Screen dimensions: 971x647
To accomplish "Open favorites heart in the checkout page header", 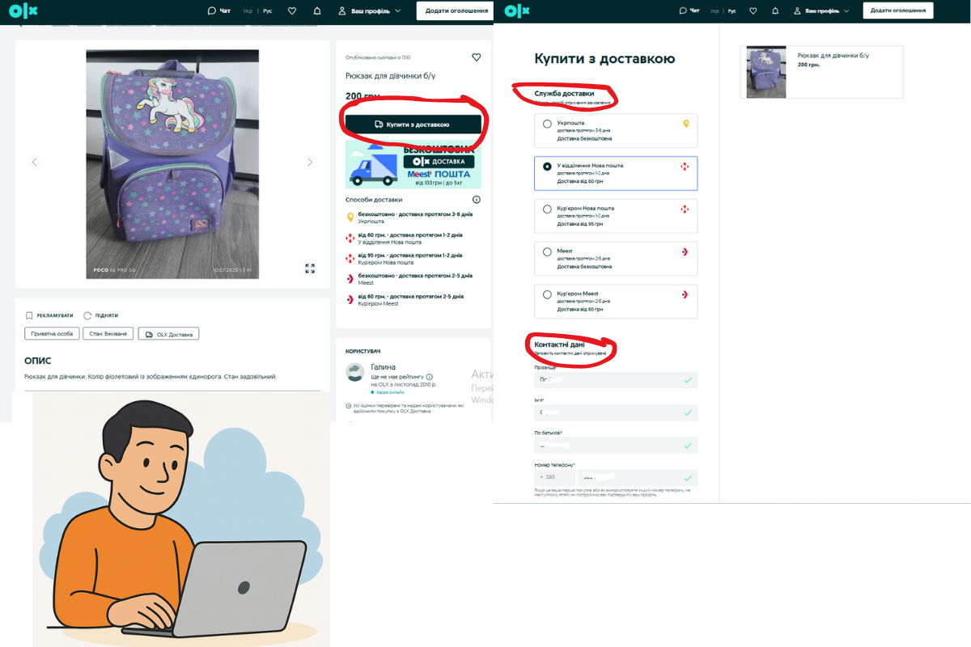I will point(753,11).
